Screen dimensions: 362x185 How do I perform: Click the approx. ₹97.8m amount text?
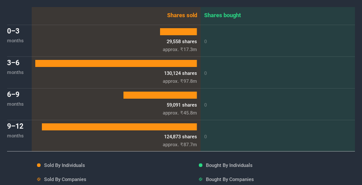[180, 81]
